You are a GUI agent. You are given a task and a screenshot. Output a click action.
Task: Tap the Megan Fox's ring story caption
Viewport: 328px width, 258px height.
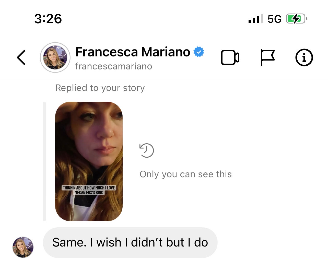(89, 190)
